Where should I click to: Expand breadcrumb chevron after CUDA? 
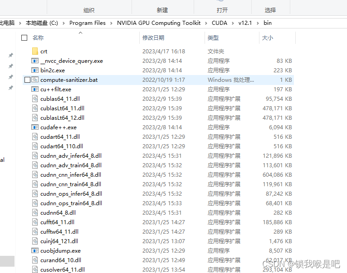(233, 23)
